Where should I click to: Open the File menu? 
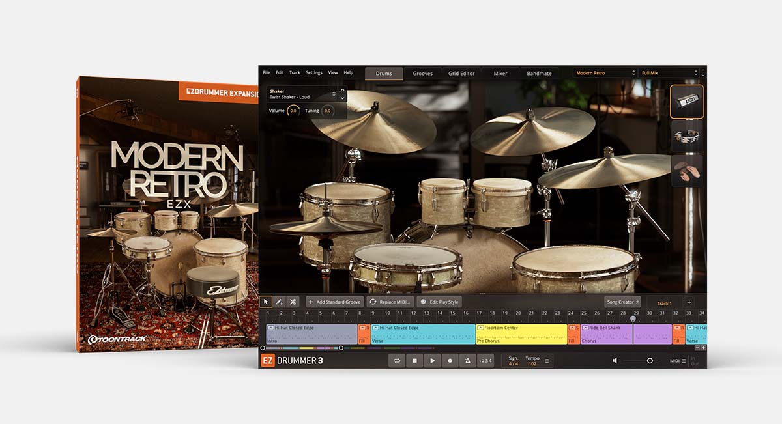coord(267,72)
